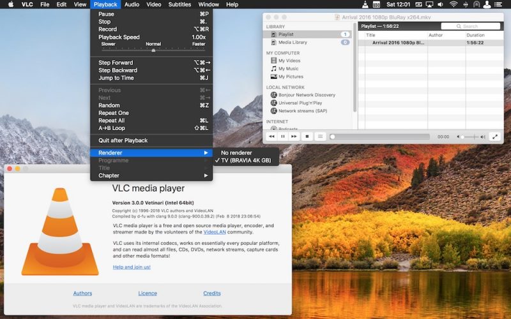Viewport: 511px width, 319px height.
Task: Open the View menu
Action: 80,4
